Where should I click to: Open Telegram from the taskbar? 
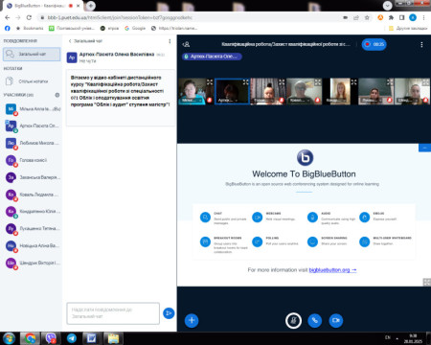tap(72, 338)
